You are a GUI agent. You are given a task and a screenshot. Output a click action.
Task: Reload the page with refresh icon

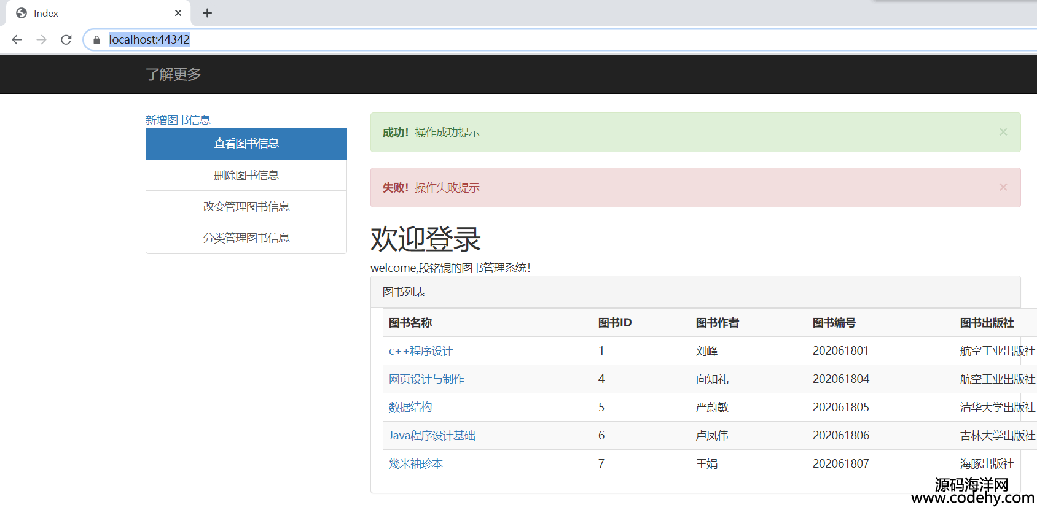click(x=66, y=39)
